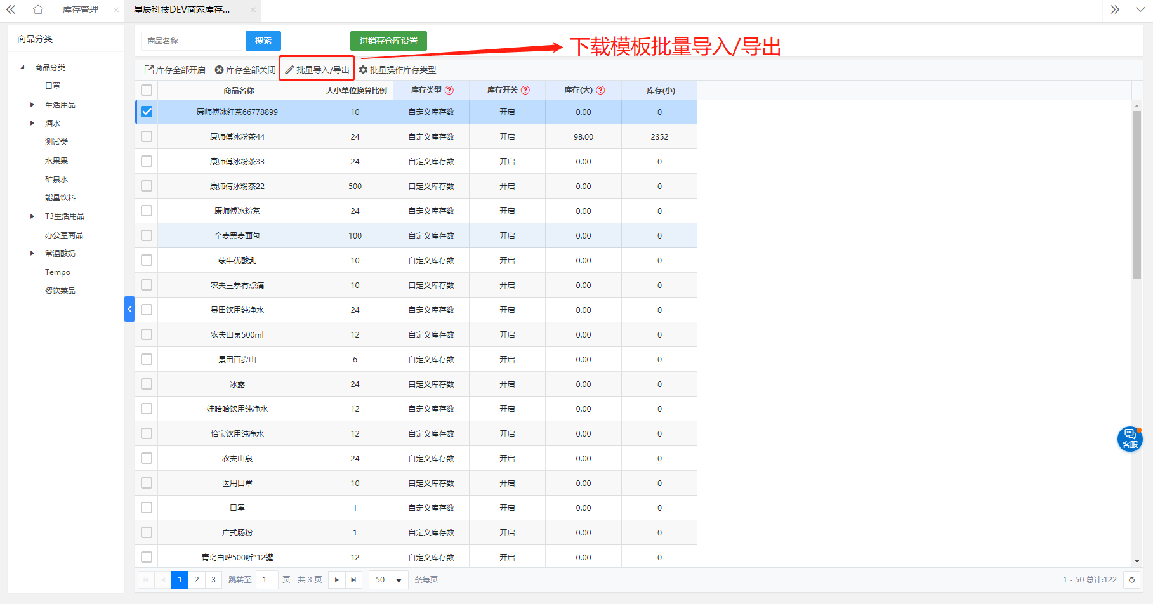
Task: Uncheck the 康师傅冰红茶66778899 row checkbox
Action: (x=147, y=112)
